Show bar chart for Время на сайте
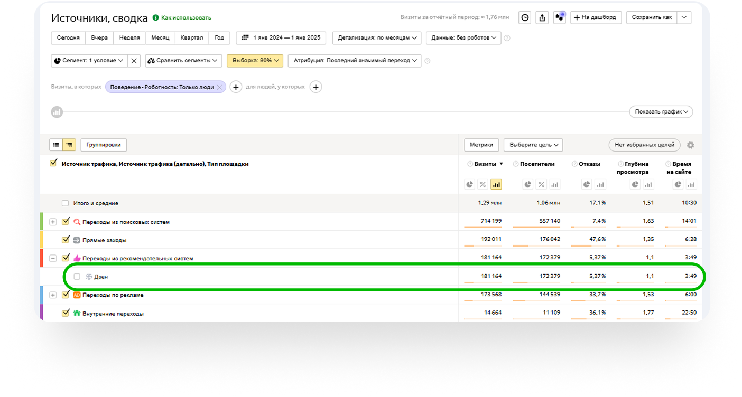Viewport: 742px width, 397px height. 691,184
